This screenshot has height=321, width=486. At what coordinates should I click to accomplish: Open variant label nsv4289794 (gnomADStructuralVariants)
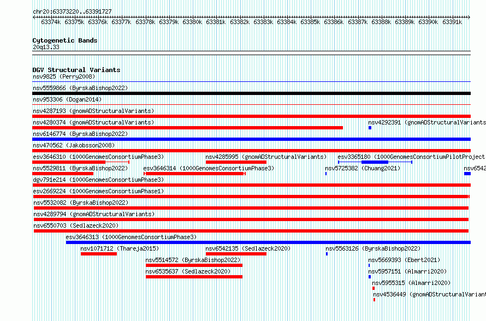94,214
